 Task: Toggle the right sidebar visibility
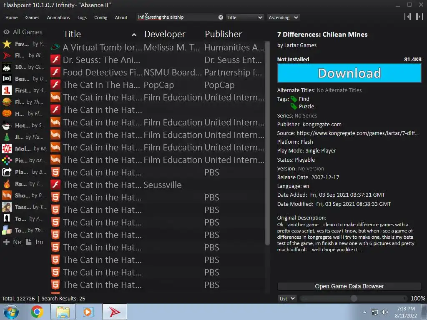[x=419, y=17]
